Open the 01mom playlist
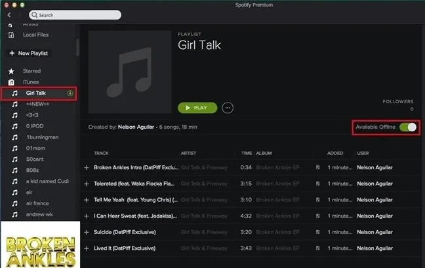 pyautogui.click(x=35, y=148)
